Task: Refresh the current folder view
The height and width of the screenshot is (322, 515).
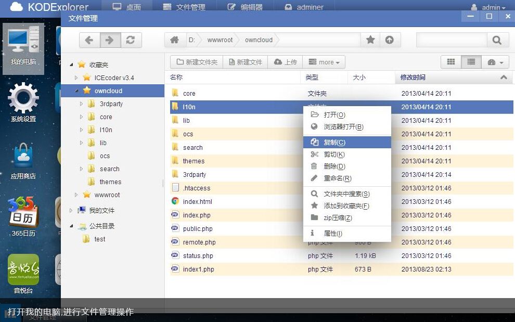Action: pos(132,40)
